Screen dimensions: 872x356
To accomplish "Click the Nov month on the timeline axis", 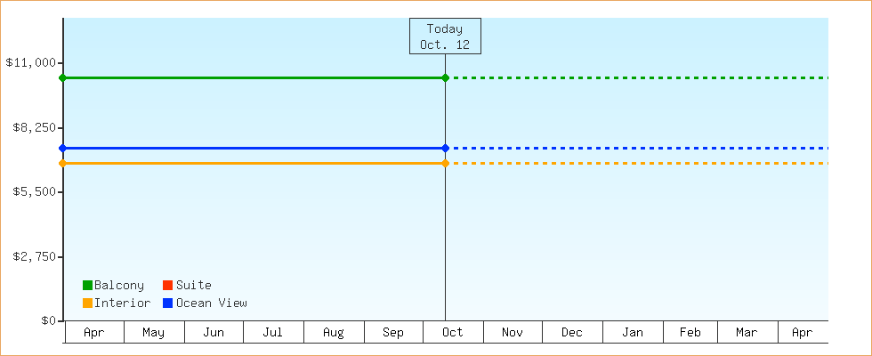I will tap(513, 333).
